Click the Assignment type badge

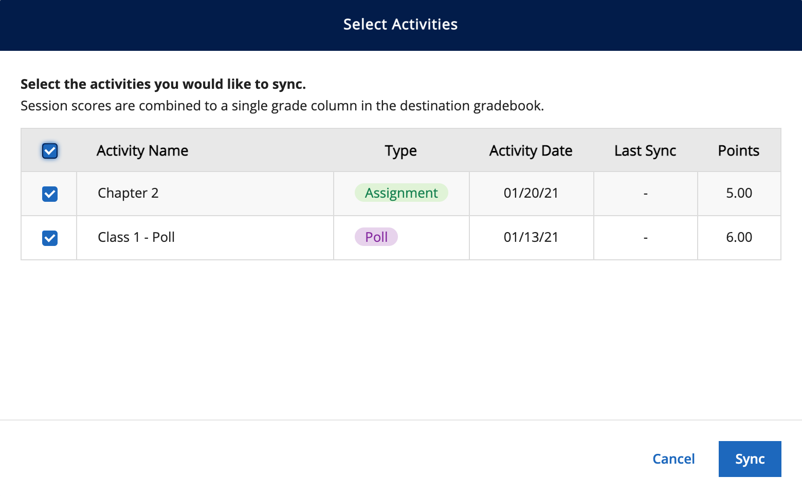click(x=401, y=193)
